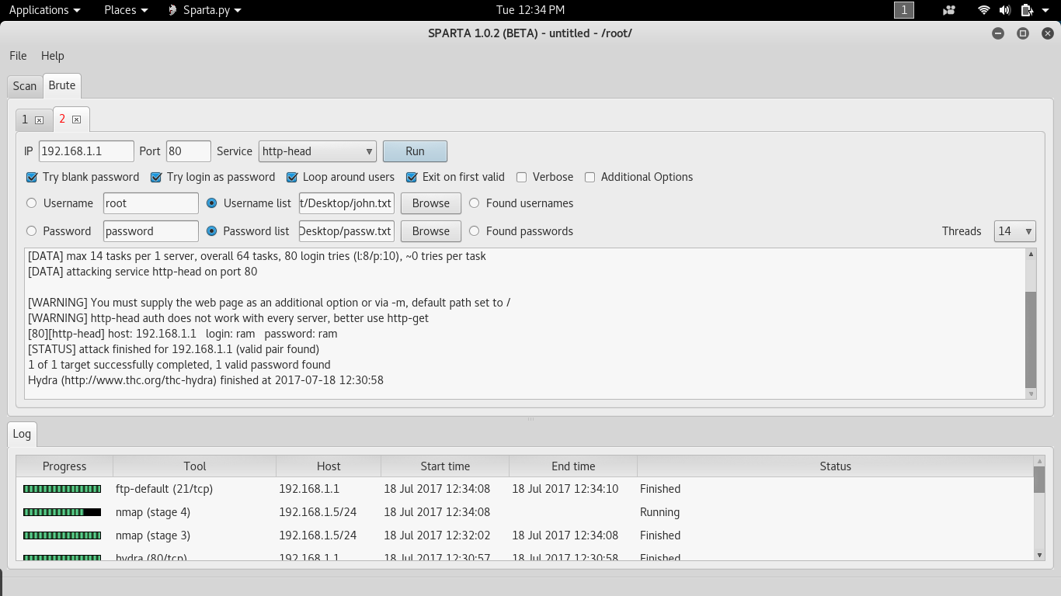Sort log by Status column header
This screenshot has height=596, width=1061.
835,466
